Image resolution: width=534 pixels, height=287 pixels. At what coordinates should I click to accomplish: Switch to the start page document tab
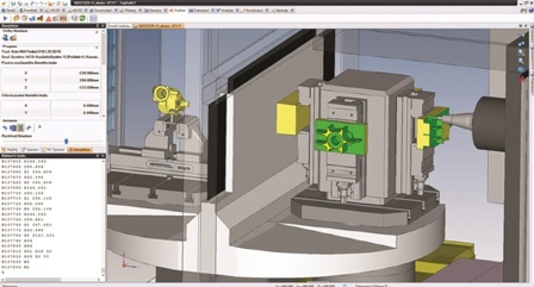[x=119, y=25]
